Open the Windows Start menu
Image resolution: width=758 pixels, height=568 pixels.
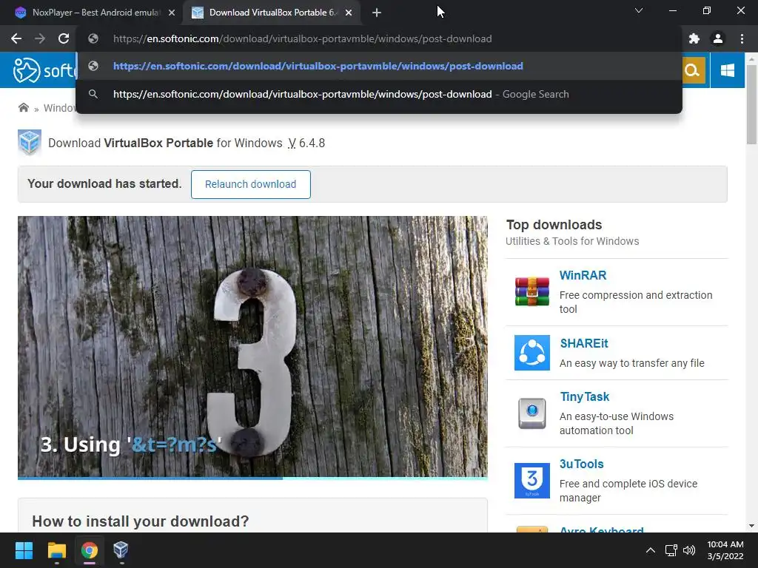[x=24, y=550]
